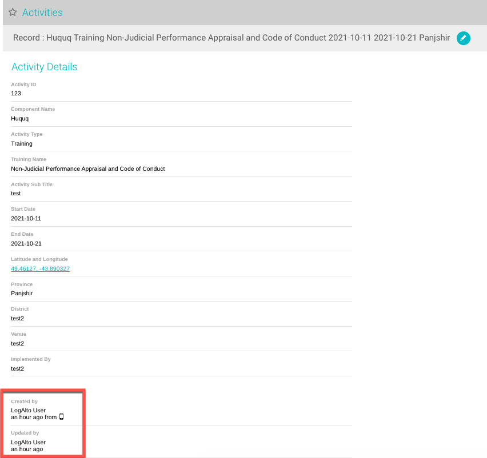Screen dimensions: 487x458
Task: Click the District value test2
Action: [18, 318]
